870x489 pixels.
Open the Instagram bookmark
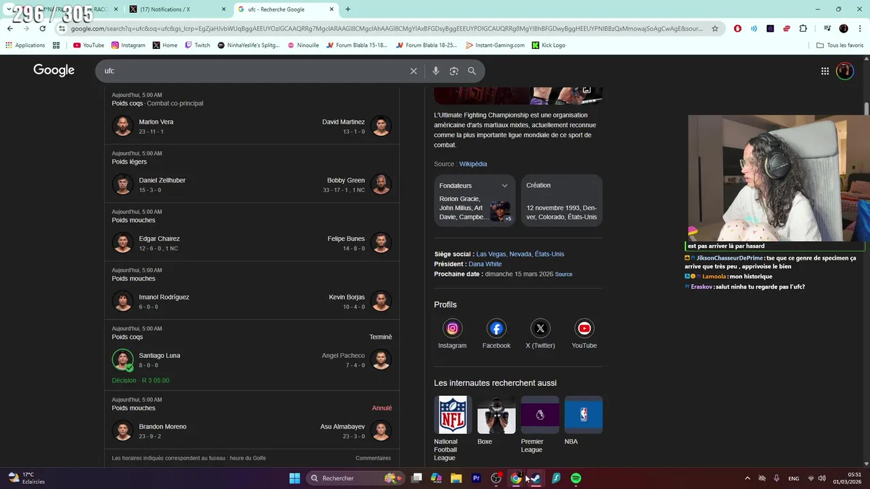pos(128,45)
